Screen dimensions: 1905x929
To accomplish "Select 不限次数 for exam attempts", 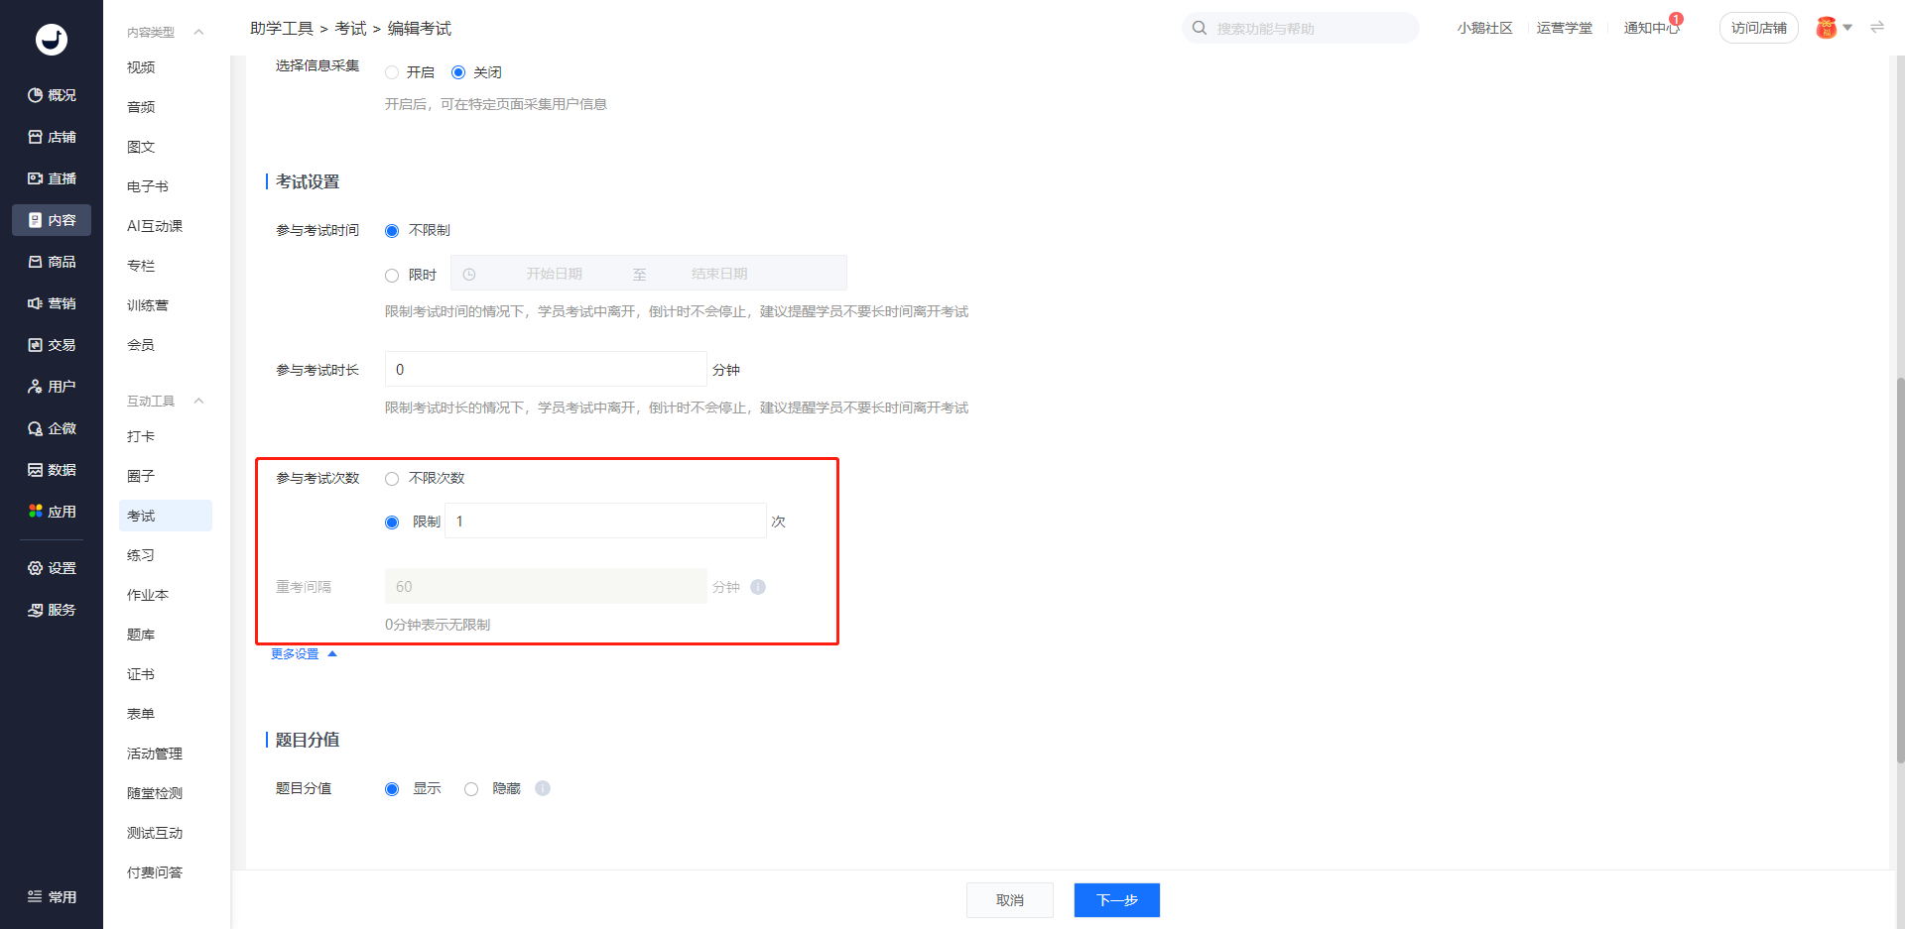I will pyautogui.click(x=392, y=479).
